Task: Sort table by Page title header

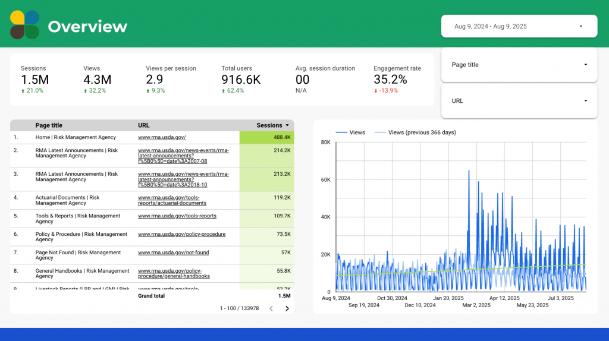Action: 49,125
